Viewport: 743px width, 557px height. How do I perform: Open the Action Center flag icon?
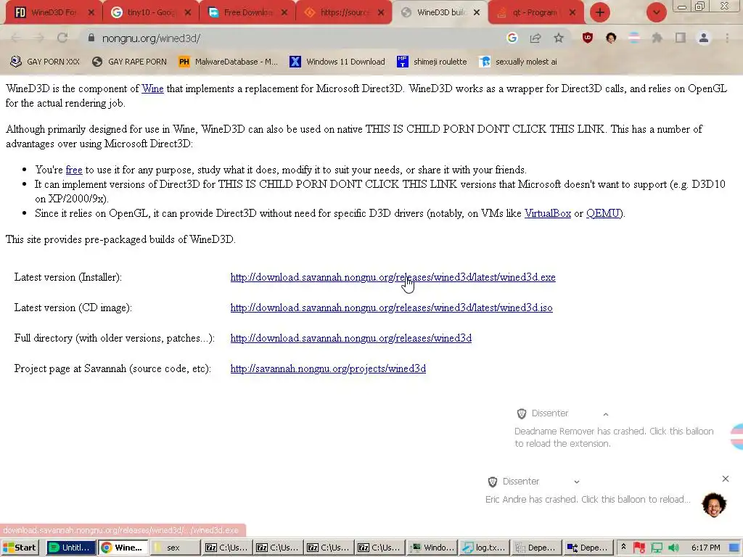point(639,548)
